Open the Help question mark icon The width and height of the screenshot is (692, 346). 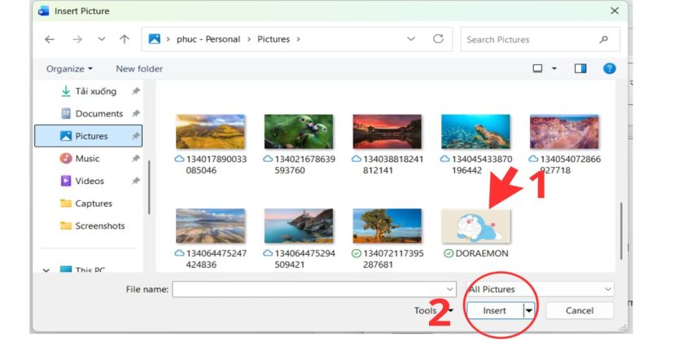[609, 69]
